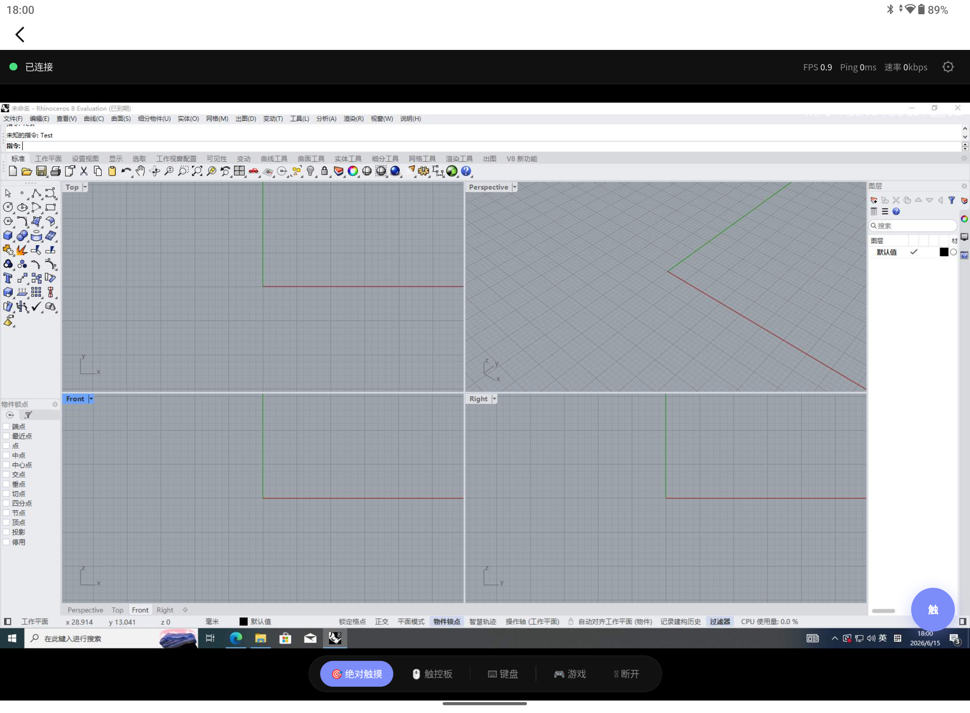Click the material circle of 默认值 layer
The image size is (970, 713).
(x=954, y=252)
